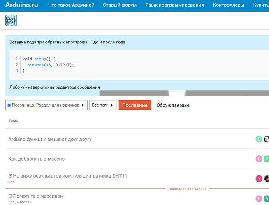
Task: Switch to the 'Обсуждаемые' tab
Action: pos(173,105)
